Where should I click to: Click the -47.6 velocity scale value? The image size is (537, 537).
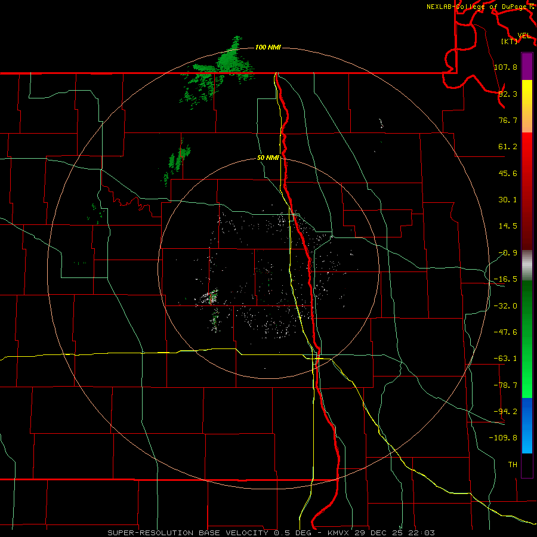pos(505,332)
